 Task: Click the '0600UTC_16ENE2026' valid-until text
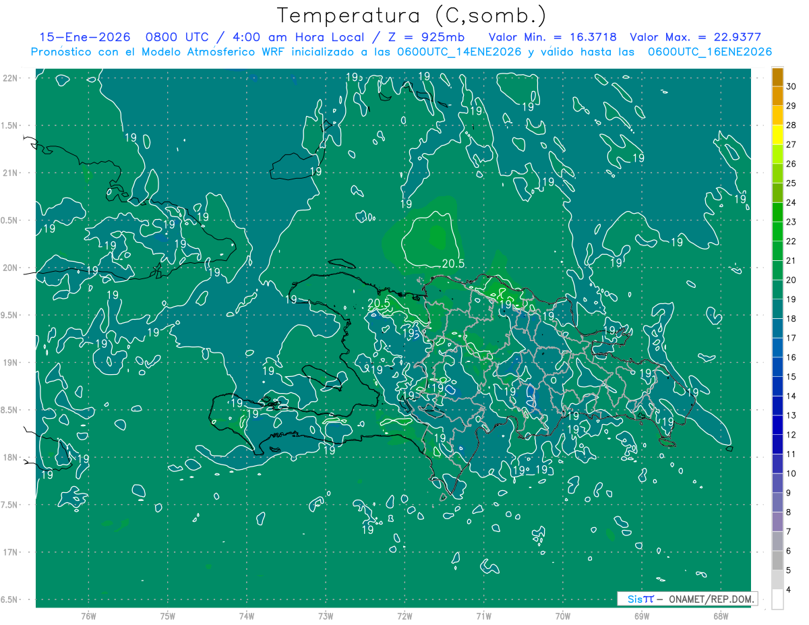pyautogui.click(x=710, y=52)
